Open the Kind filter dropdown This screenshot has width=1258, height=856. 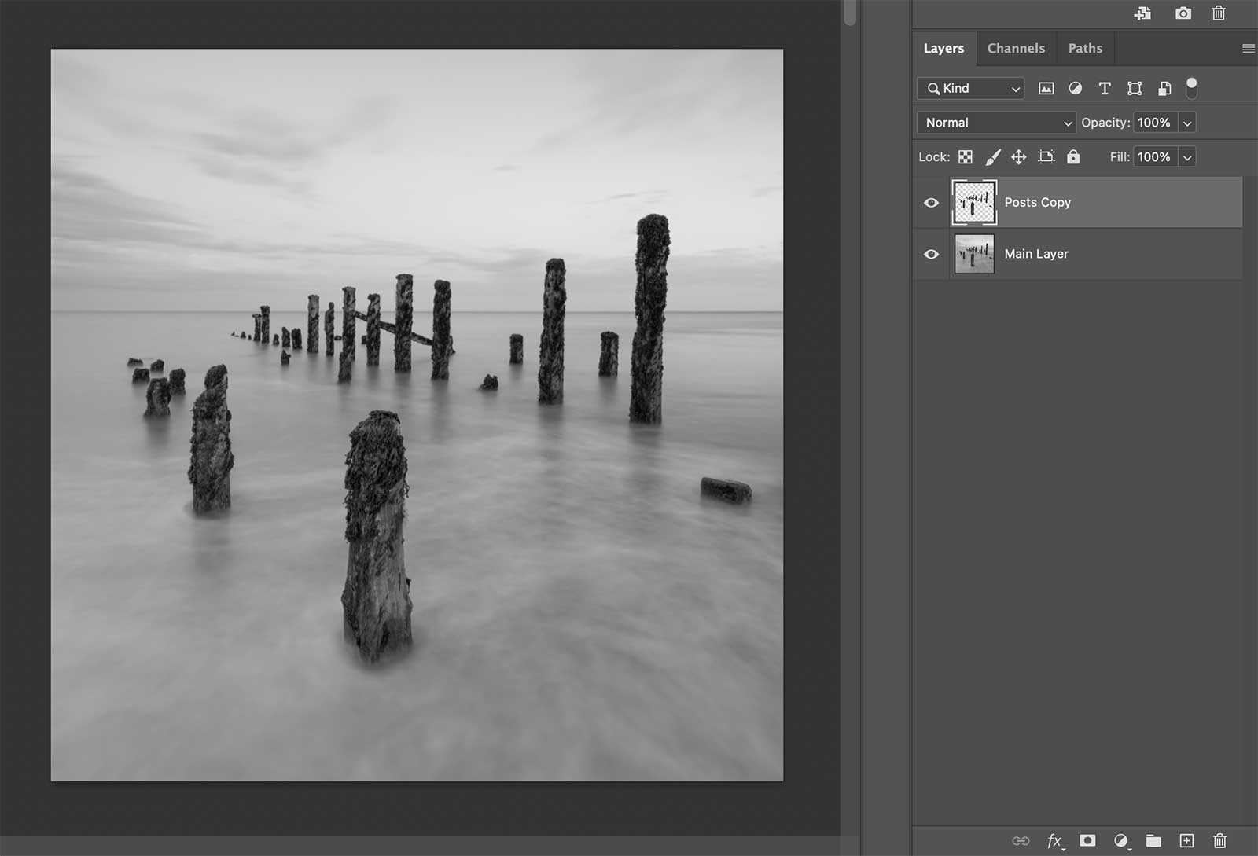pyautogui.click(x=971, y=88)
